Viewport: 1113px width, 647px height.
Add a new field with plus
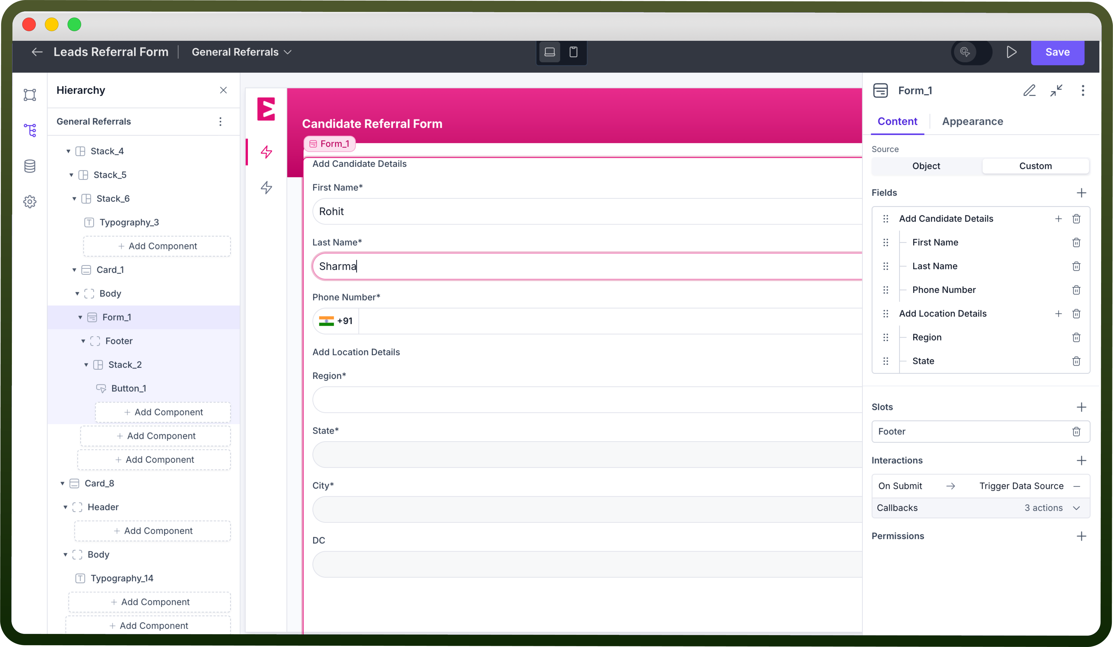pyautogui.click(x=1081, y=193)
